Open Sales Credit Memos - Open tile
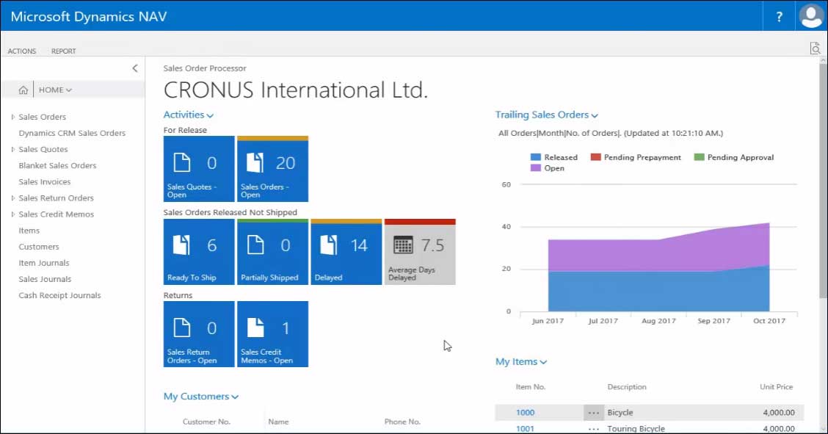The image size is (828, 434). [x=272, y=334]
